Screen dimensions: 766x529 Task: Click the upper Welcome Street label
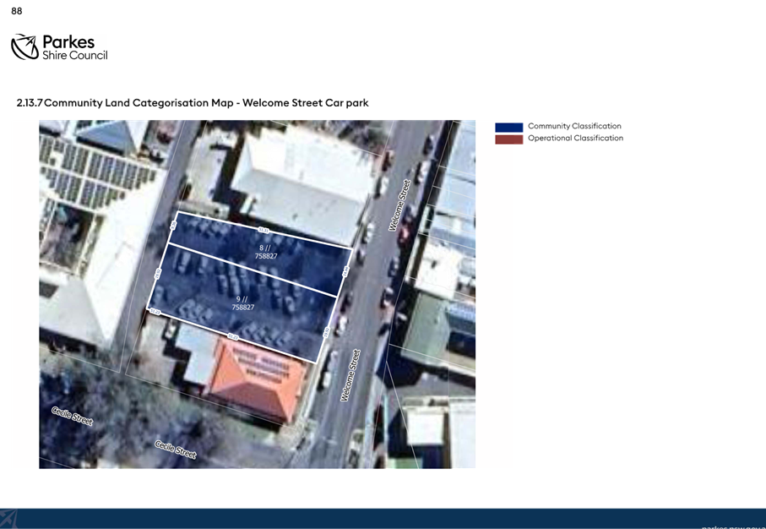399,205
